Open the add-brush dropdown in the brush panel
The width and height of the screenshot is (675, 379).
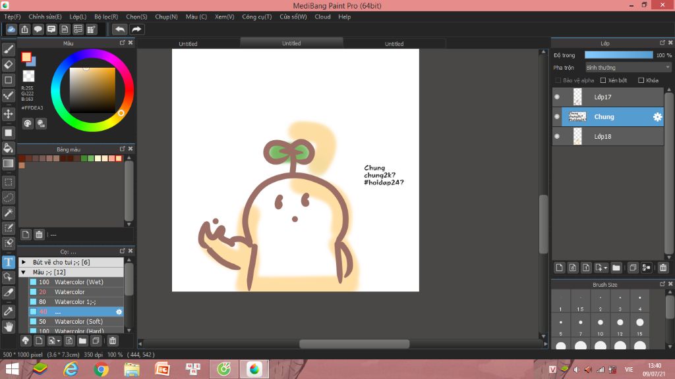59,341
